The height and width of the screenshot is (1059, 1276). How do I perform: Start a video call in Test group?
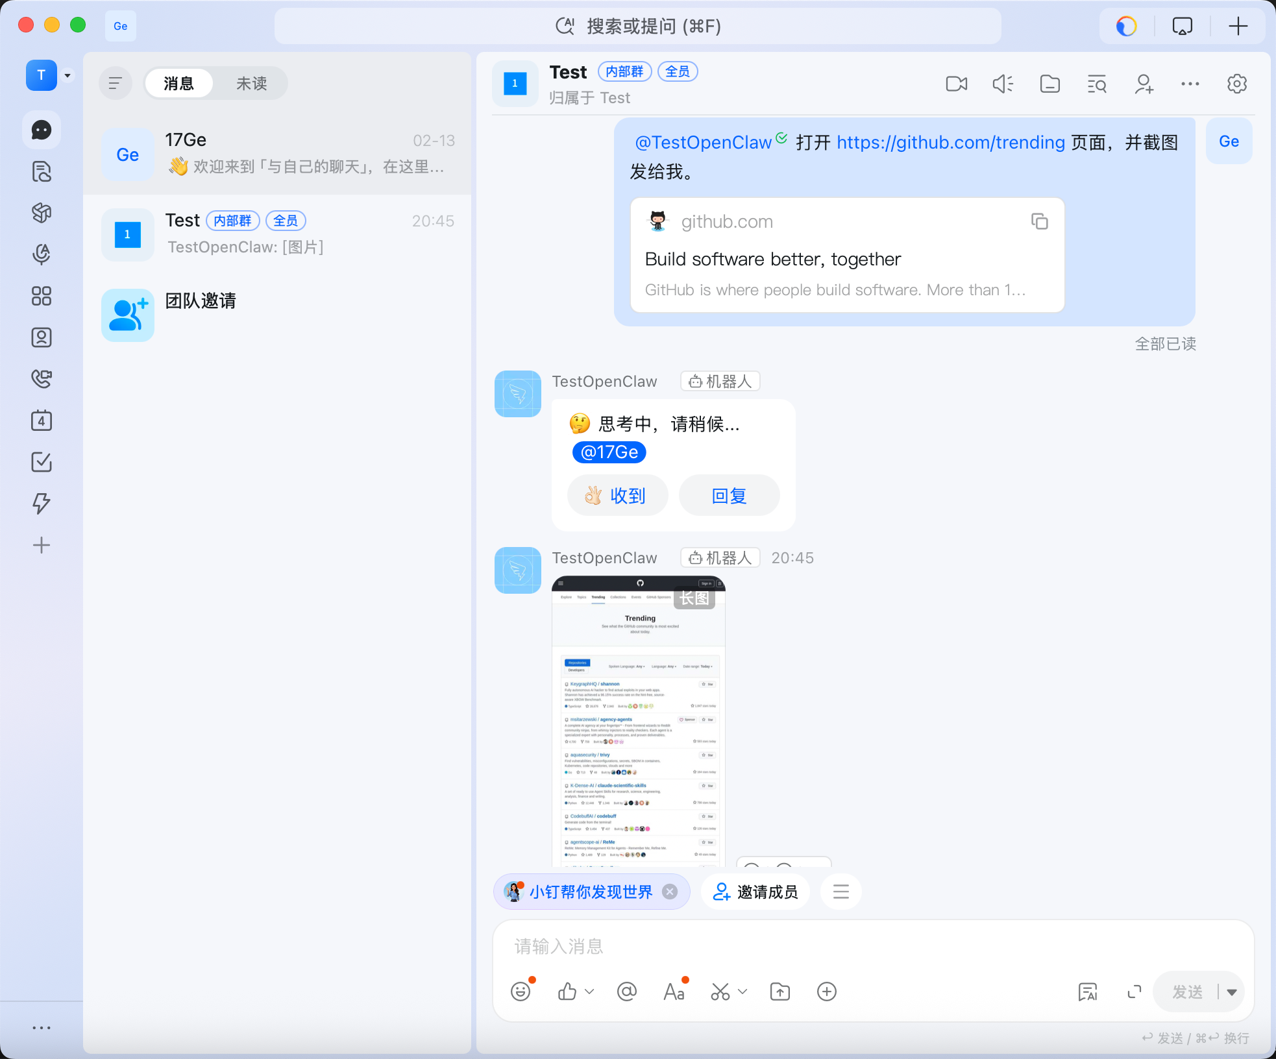pos(956,84)
